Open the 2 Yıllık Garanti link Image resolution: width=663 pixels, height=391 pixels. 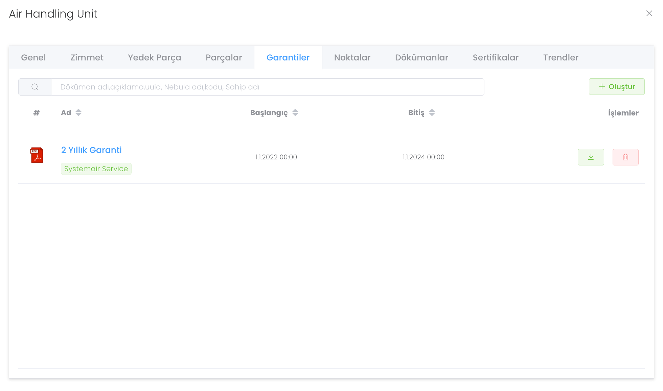pos(91,150)
